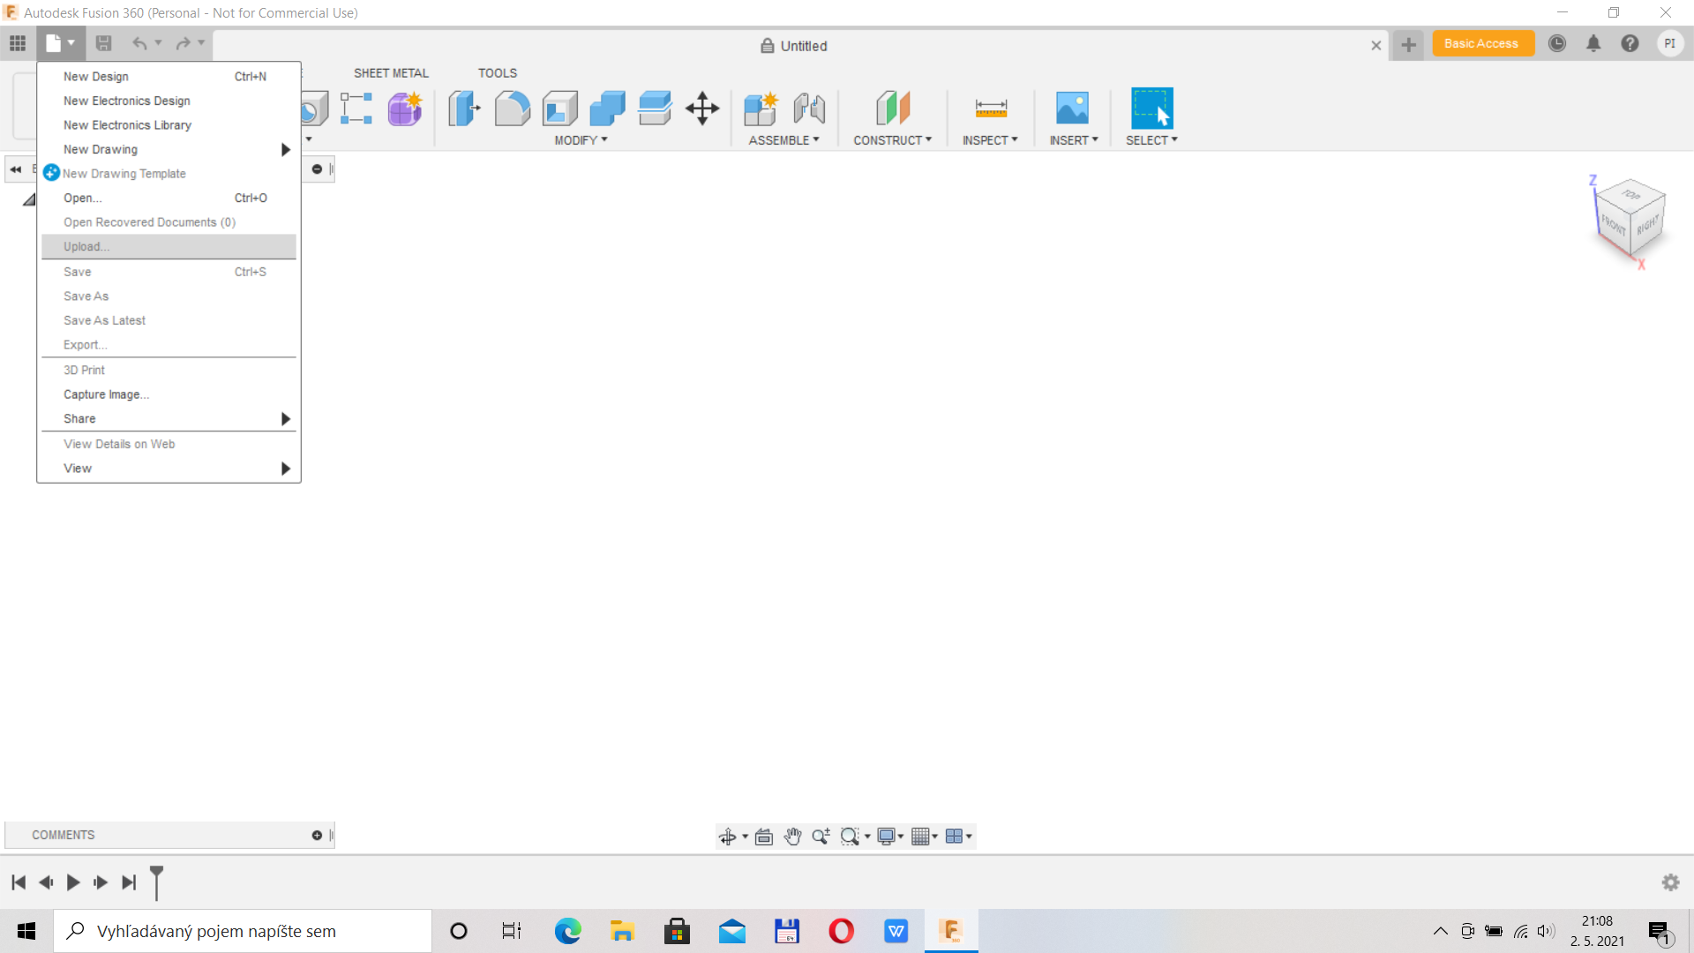Image resolution: width=1694 pixels, height=953 pixels.
Task: Click the Basic Access button
Action: [x=1481, y=43]
